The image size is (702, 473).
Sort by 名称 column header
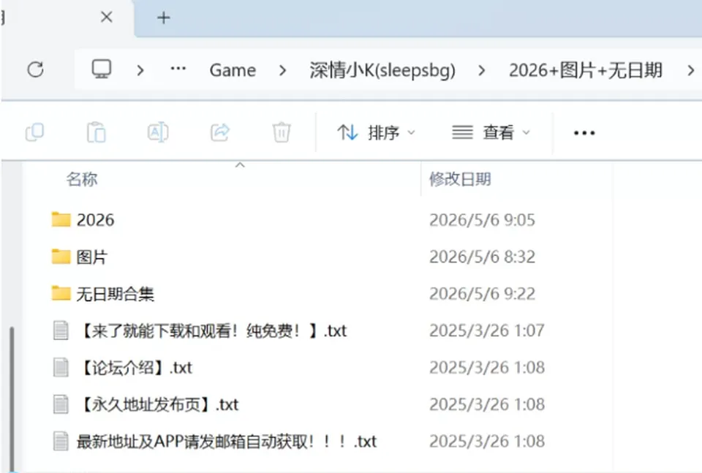click(82, 179)
